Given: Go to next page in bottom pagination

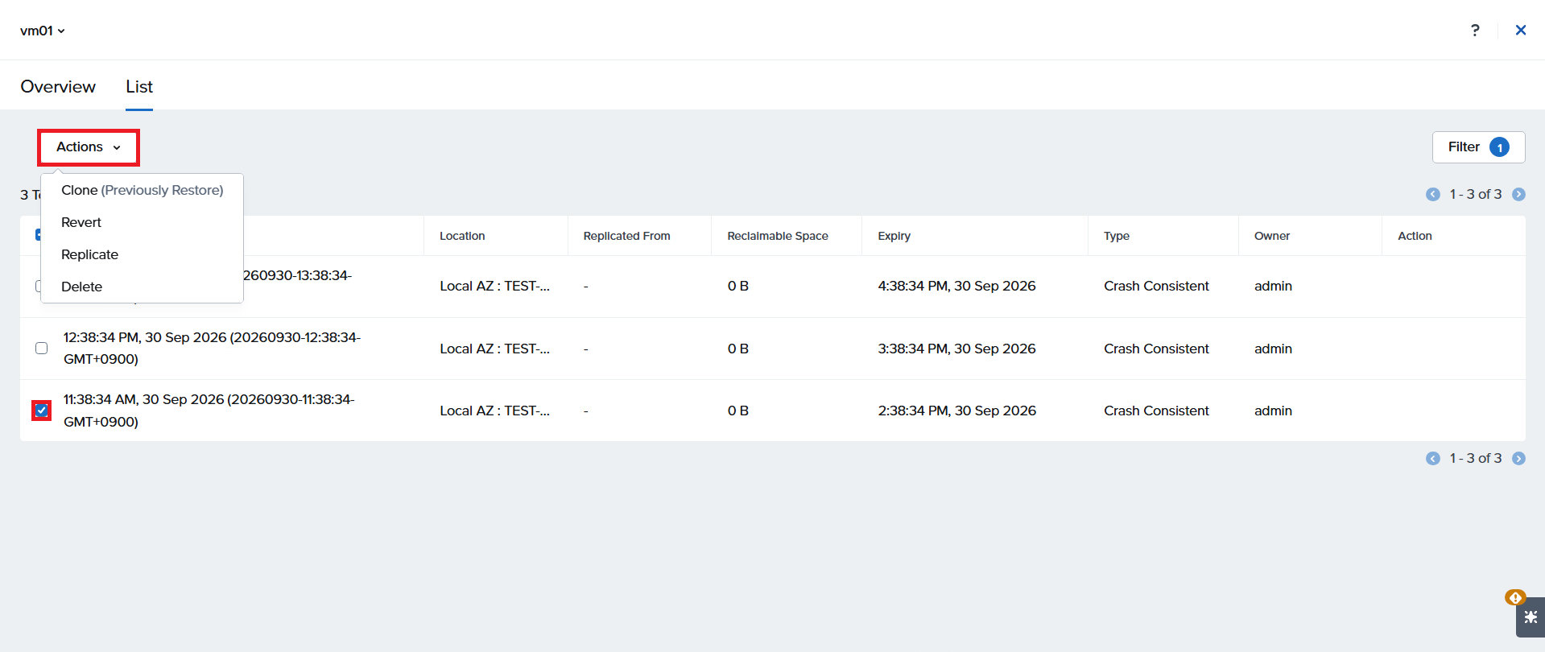Looking at the screenshot, I should pos(1518,458).
